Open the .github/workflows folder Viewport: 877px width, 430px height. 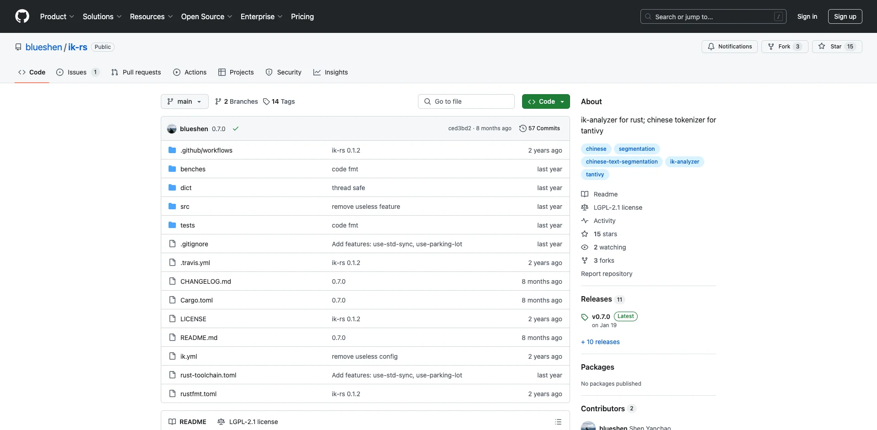pyautogui.click(x=206, y=150)
